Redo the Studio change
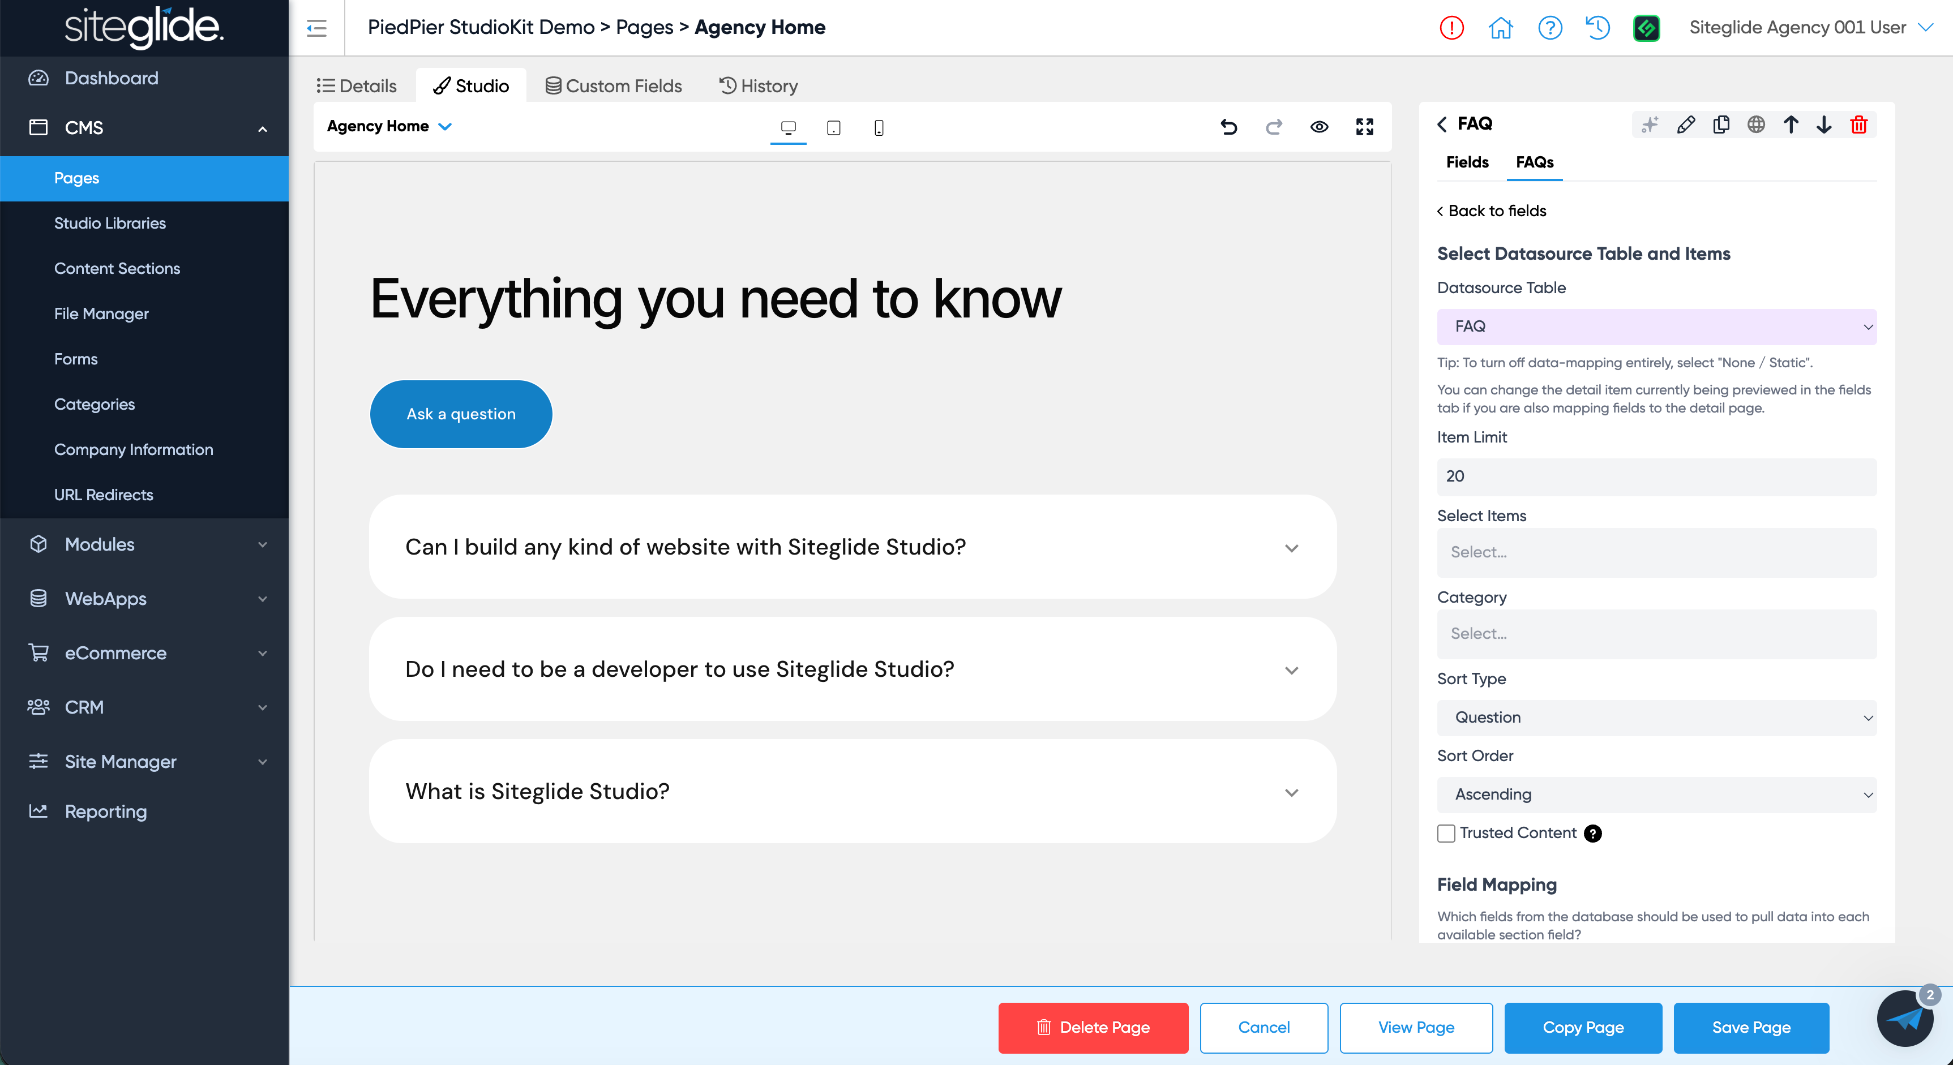Viewport: 1953px width, 1065px height. coord(1274,127)
